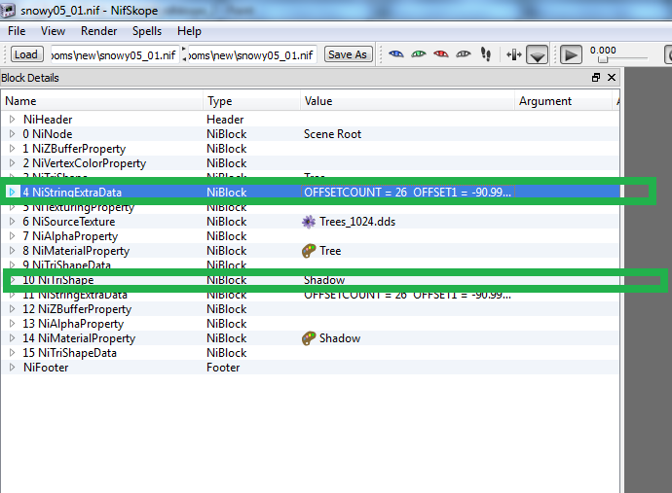Select the 7 NiAlphaProperty block
The height and width of the screenshot is (493, 672).
311,236
